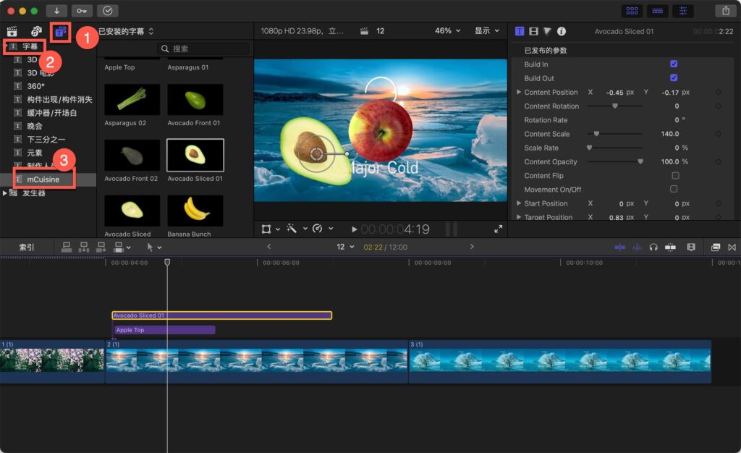This screenshot has width=741, height=453.
Task: Expand the Content Position parameter
Action: point(518,93)
